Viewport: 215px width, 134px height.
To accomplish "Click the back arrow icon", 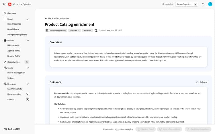I will (46, 18).
